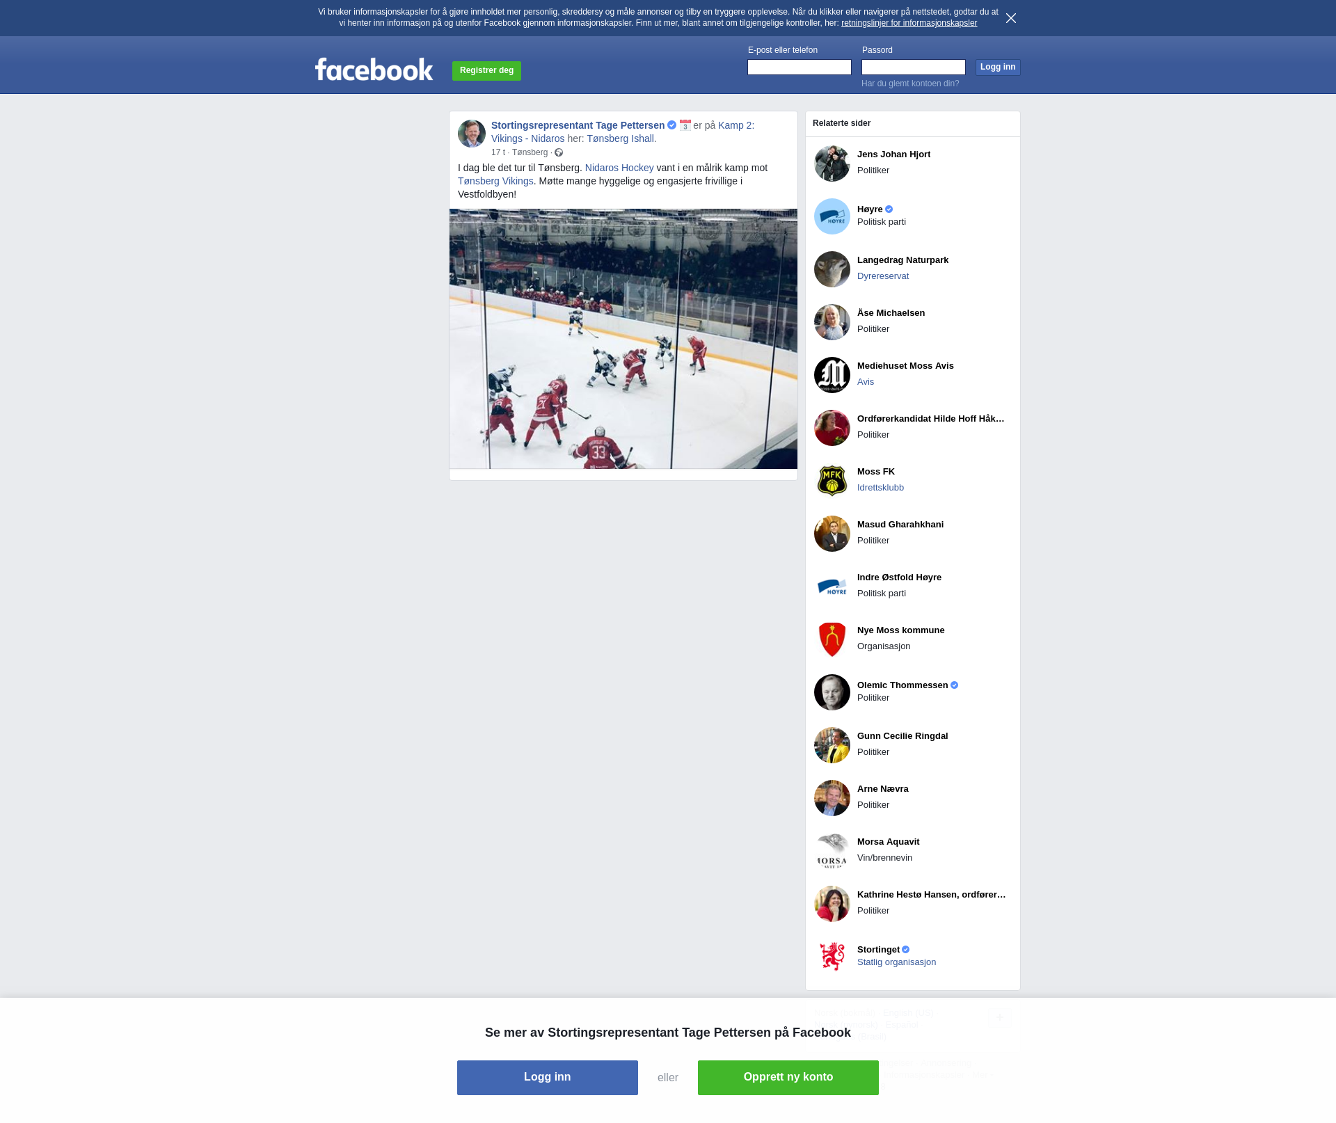Image resolution: width=1336 pixels, height=1123 pixels.
Task: Click Idrettsklubb category link
Action: tap(880, 488)
